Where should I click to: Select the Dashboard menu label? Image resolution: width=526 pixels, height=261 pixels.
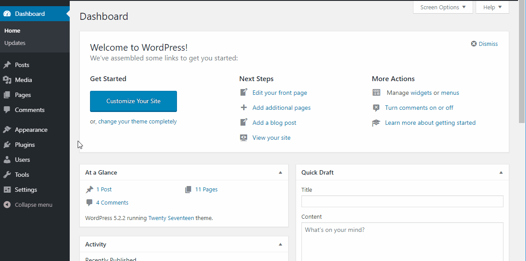coord(30,14)
